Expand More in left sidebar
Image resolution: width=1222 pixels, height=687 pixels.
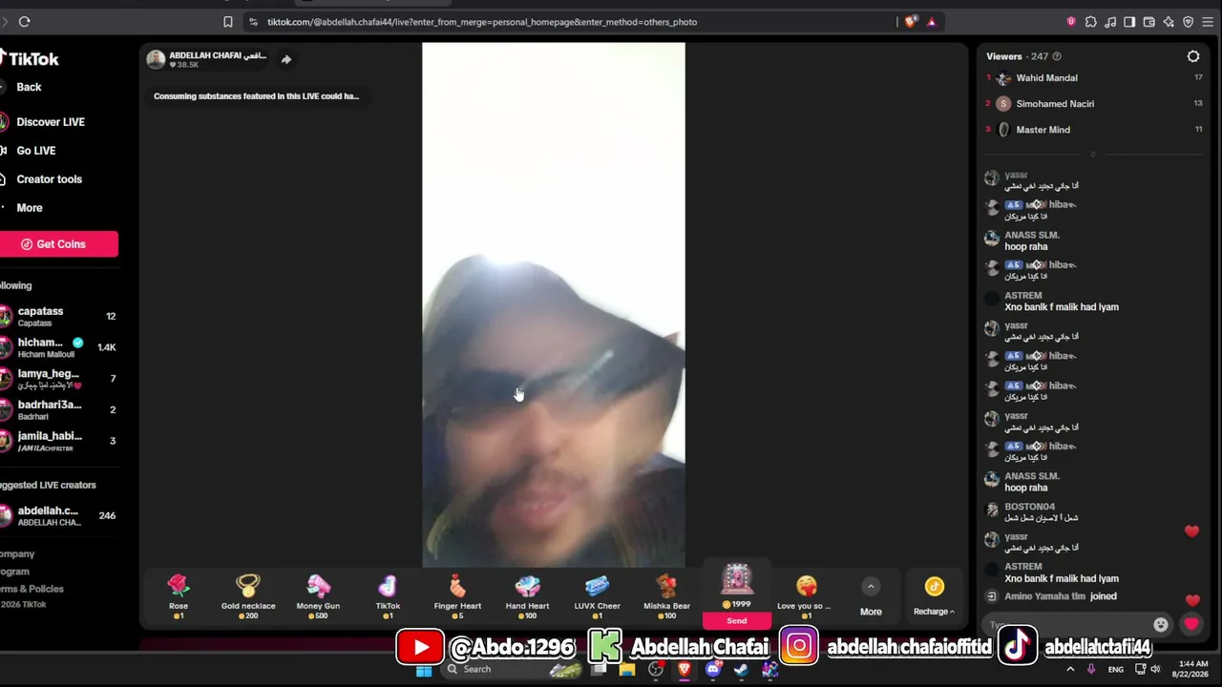(29, 208)
